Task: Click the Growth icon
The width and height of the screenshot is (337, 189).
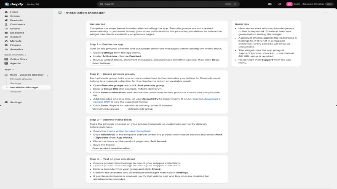Action: [6, 29]
